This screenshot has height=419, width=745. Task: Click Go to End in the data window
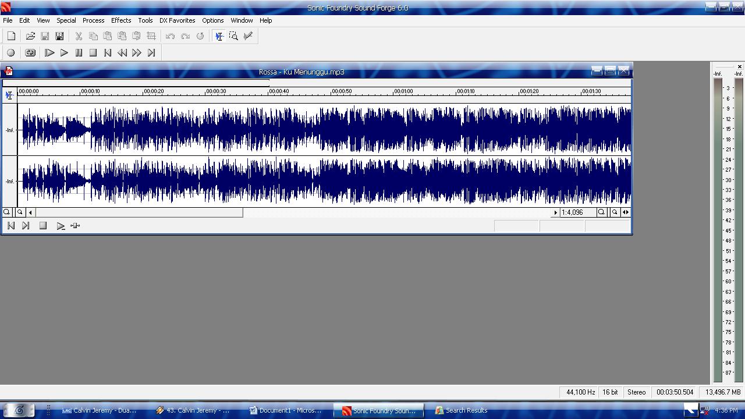click(26, 226)
